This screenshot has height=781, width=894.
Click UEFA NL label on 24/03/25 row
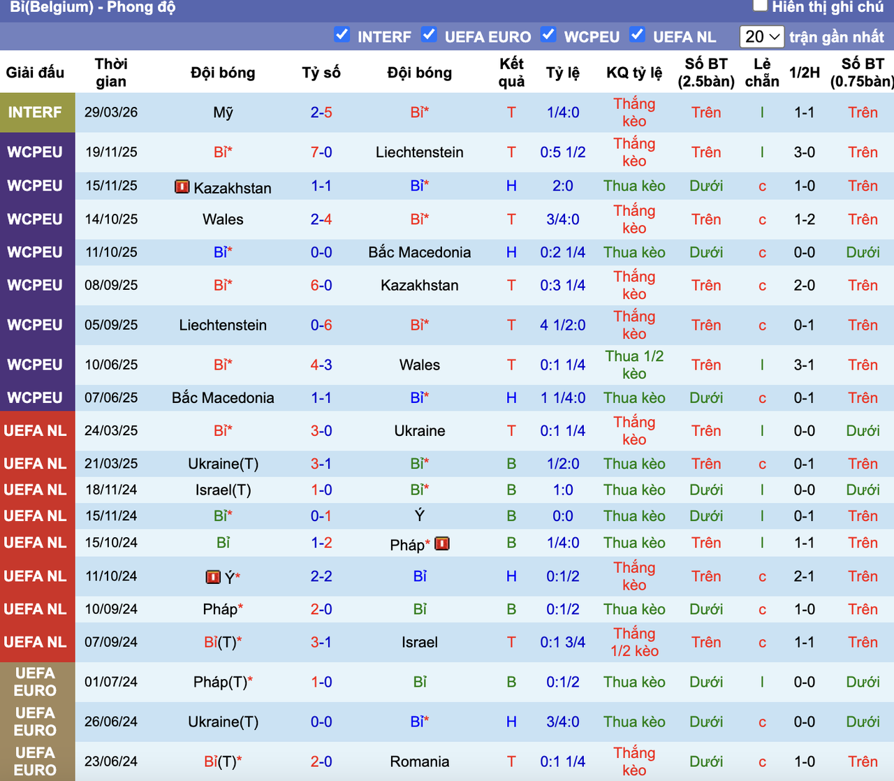click(35, 430)
